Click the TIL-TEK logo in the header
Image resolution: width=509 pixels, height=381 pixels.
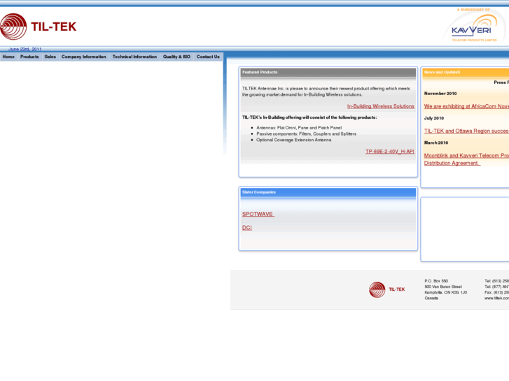pos(39,27)
